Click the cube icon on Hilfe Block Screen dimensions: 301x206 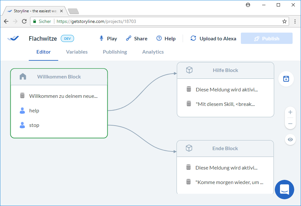[189, 70]
